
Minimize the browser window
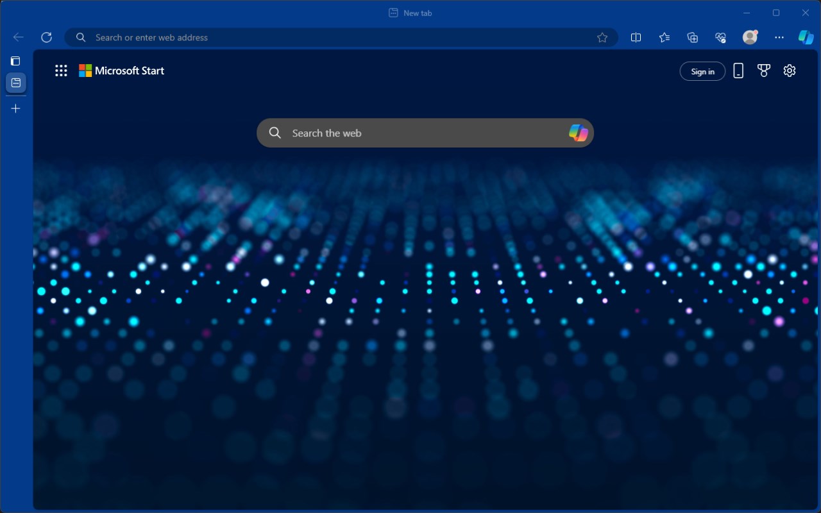(747, 13)
